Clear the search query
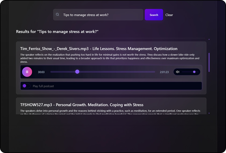Viewport: 226px width, 153px height. (169, 15)
